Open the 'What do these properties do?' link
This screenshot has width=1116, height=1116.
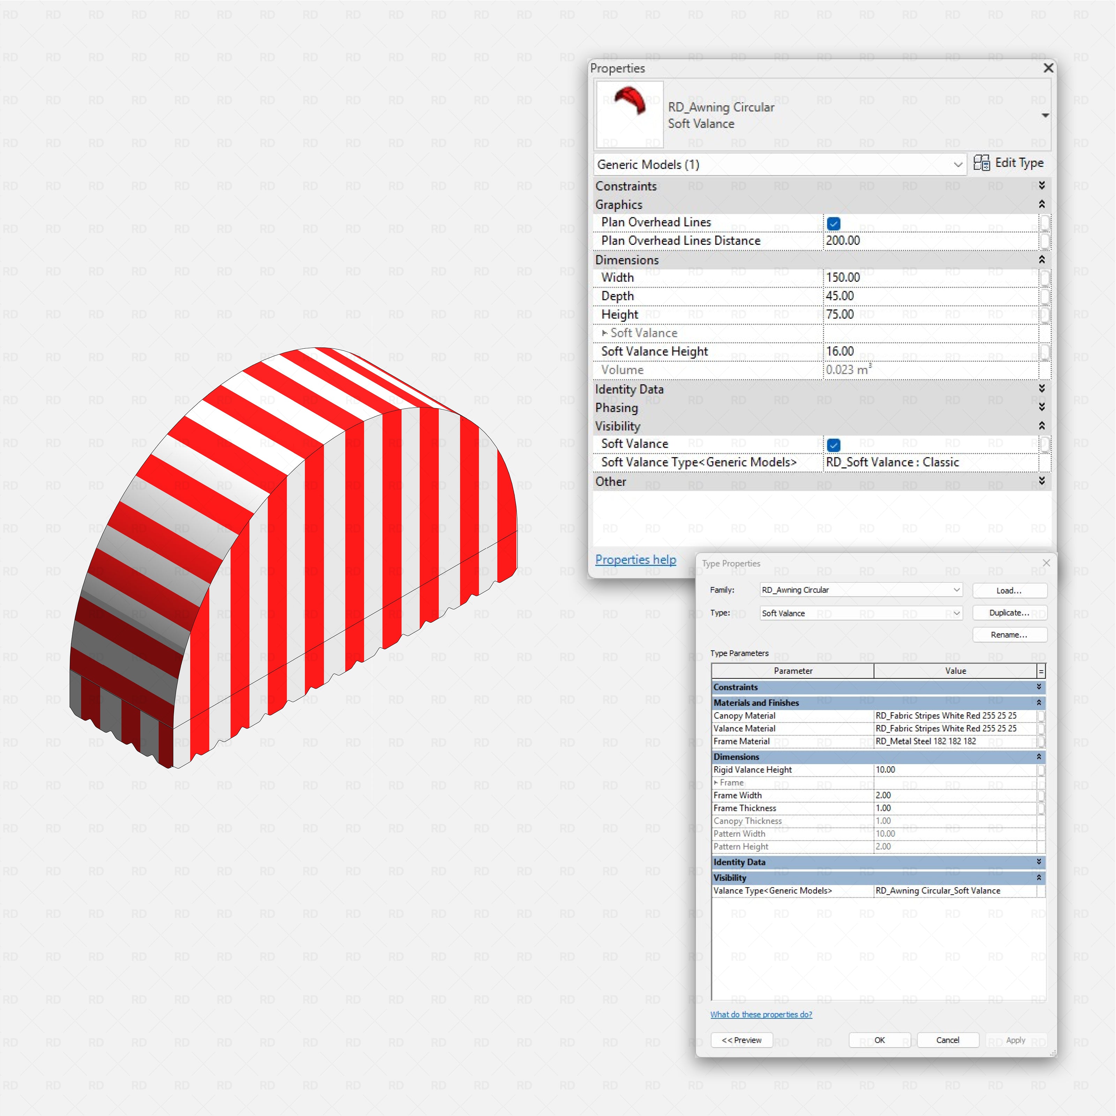point(761,1014)
